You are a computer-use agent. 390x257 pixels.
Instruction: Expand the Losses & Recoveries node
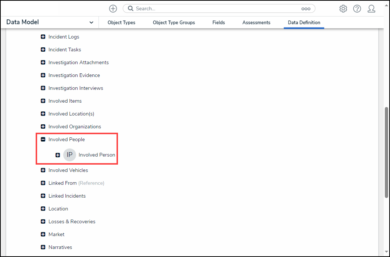43,221
